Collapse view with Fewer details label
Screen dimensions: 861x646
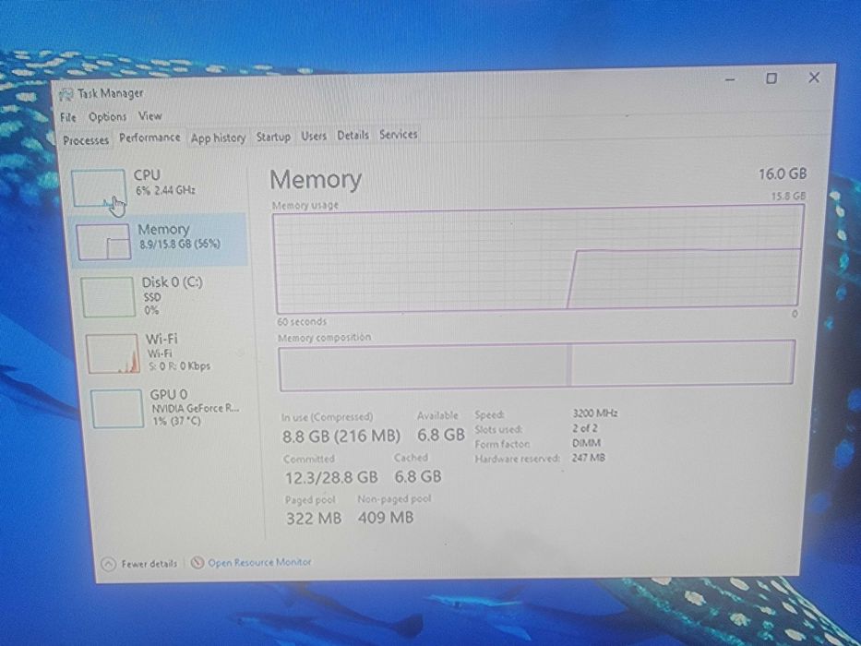click(x=149, y=564)
